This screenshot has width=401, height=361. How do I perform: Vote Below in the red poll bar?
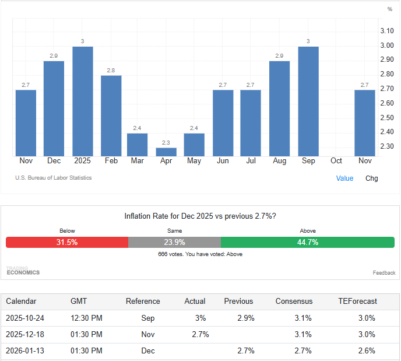(x=67, y=243)
